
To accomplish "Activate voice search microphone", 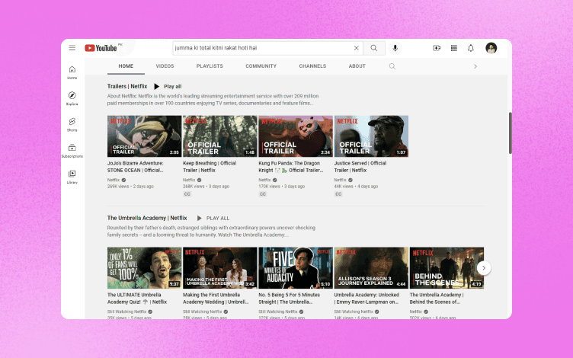I will tap(395, 48).
